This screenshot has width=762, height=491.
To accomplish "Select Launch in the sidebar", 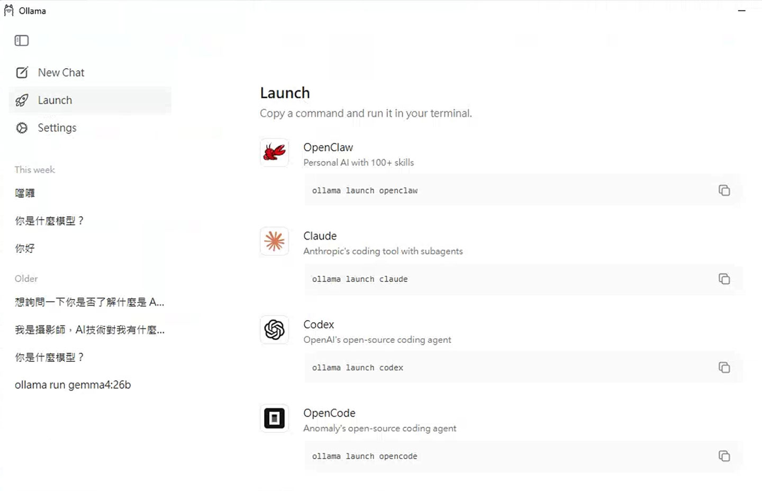I will point(55,100).
